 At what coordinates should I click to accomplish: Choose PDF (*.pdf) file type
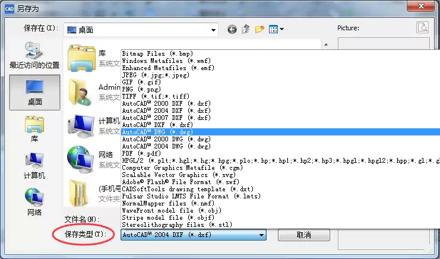280,153
